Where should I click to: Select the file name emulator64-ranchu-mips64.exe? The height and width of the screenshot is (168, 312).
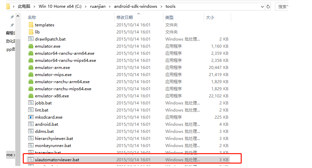point(66,61)
